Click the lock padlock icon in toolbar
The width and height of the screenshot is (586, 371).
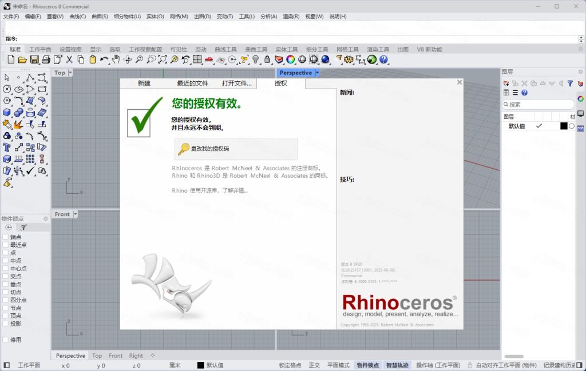click(267, 59)
